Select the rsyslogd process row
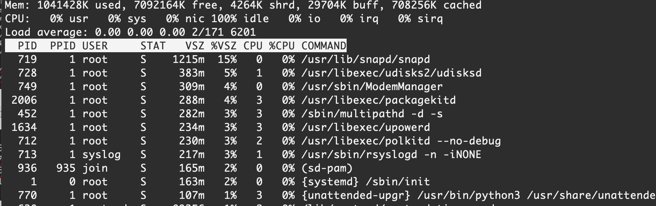The image size is (656, 206). coord(391,154)
